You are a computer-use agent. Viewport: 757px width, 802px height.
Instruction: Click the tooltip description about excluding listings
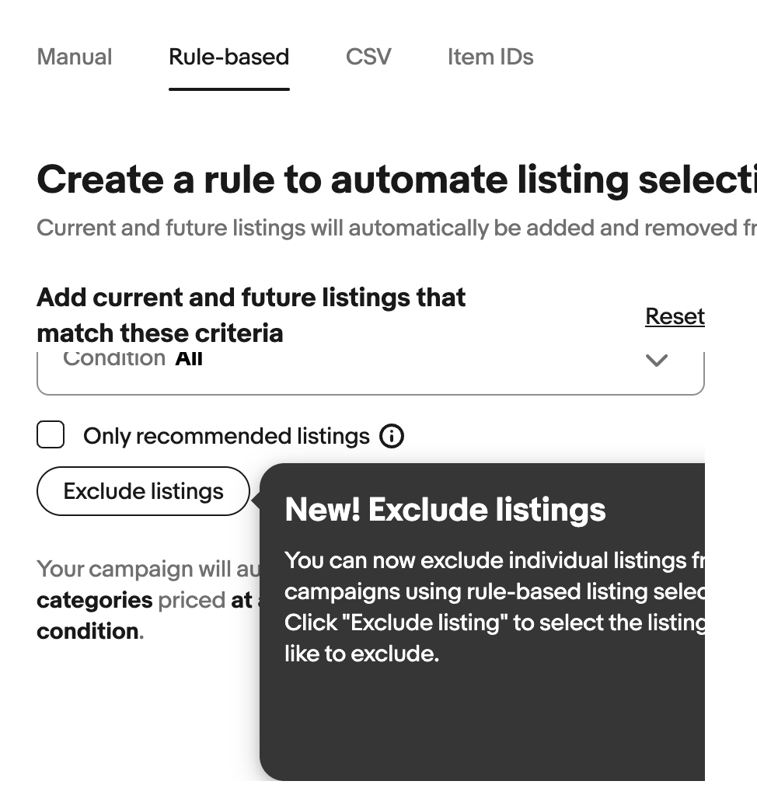click(x=494, y=607)
